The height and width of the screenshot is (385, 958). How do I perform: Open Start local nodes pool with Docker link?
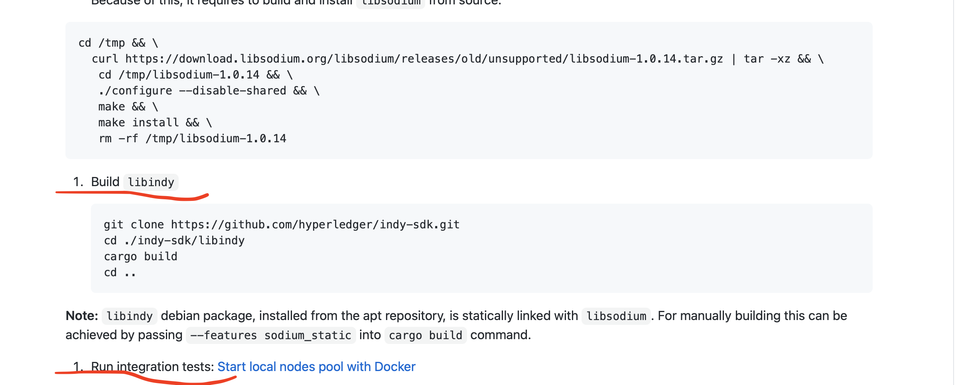point(316,367)
